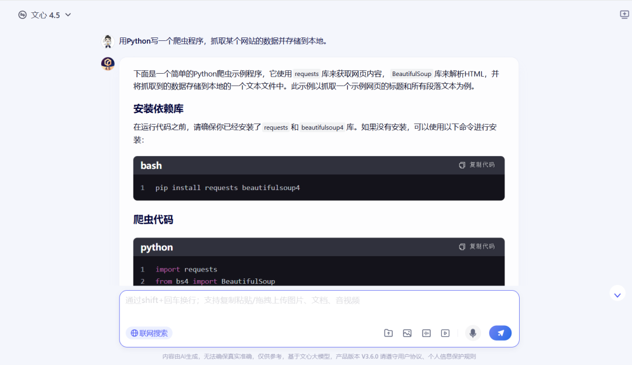
Task: Click the inline BeautifulSoup code tag
Action: (411, 74)
